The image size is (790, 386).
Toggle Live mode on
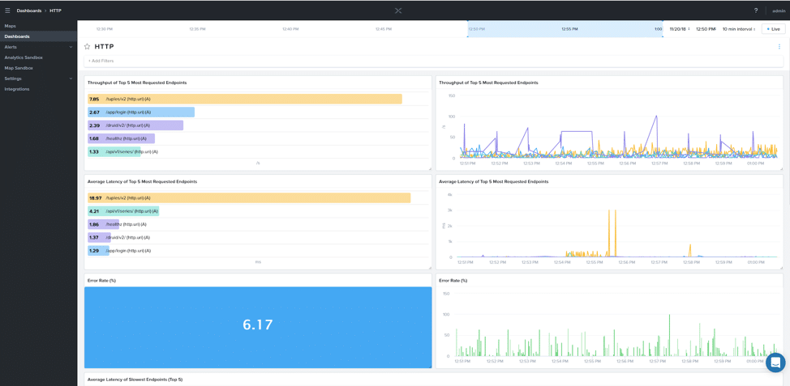pyautogui.click(x=773, y=29)
